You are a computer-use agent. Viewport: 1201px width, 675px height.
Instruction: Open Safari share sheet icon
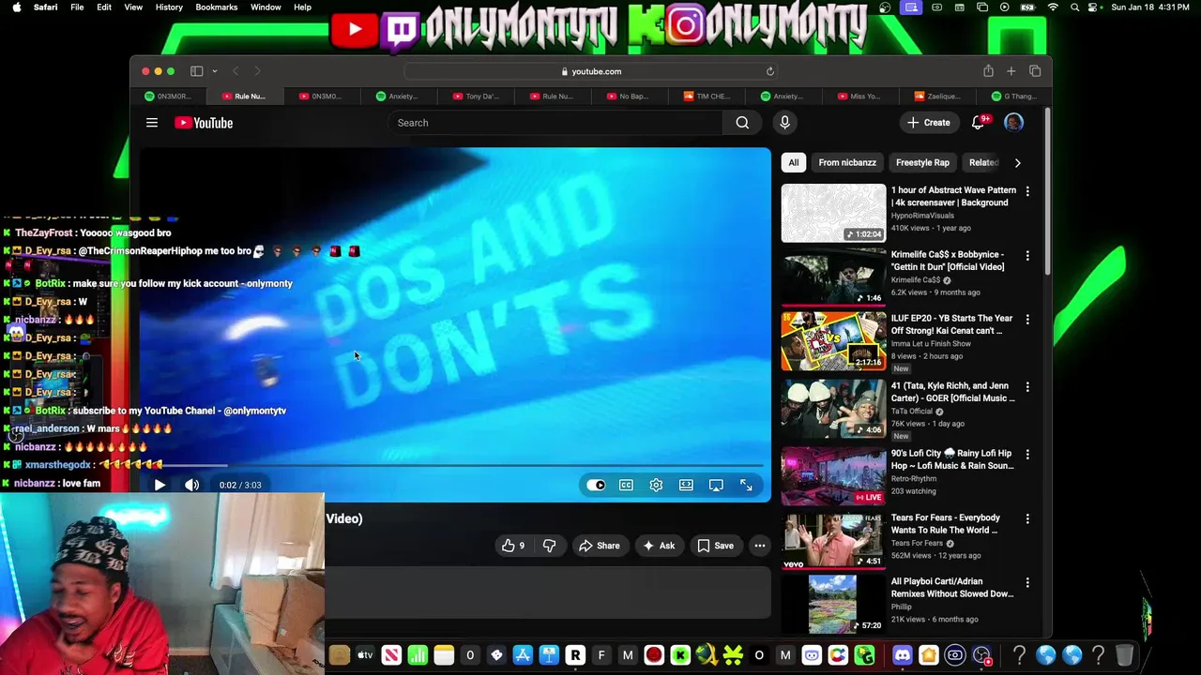tap(988, 71)
